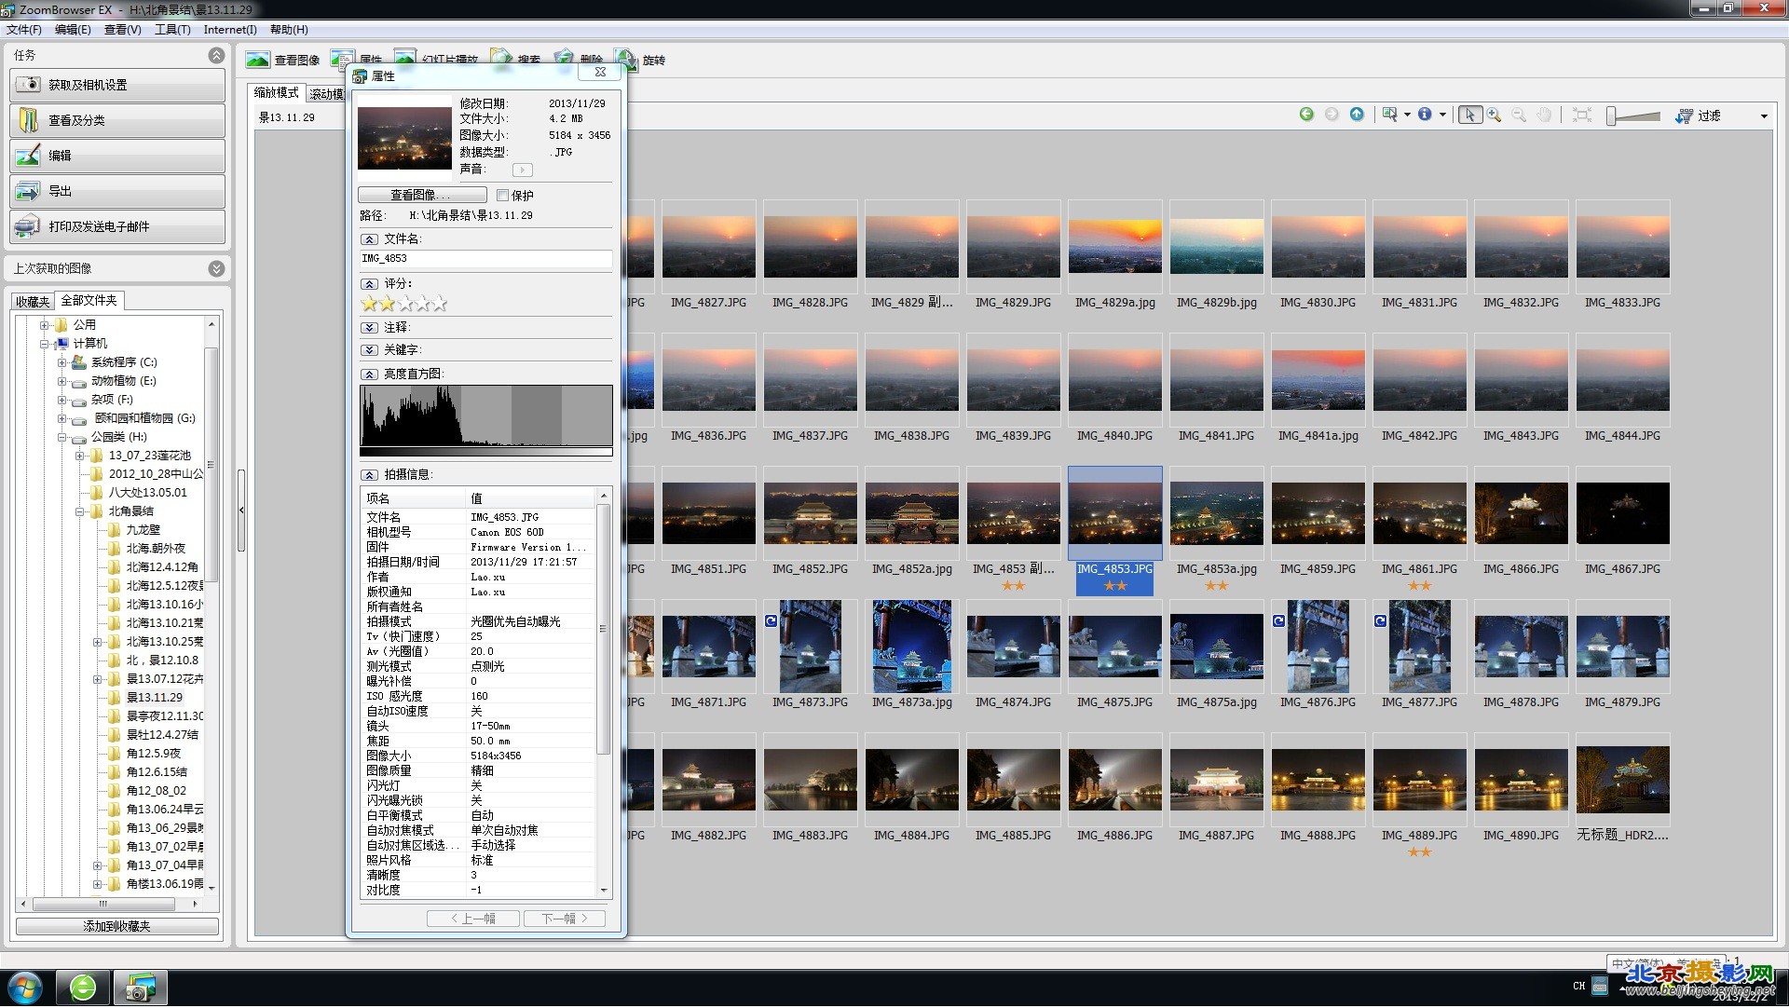This screenshot has height=1008, width=1789.
Task: Open the 帮助(H) menu
Action: click(289, 30)
